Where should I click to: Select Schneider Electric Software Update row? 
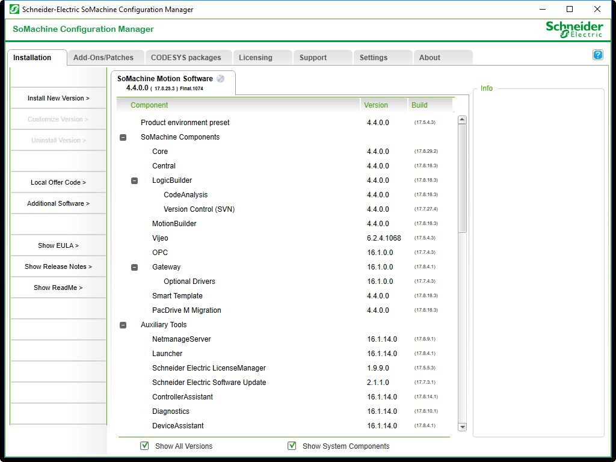point(286,383)
